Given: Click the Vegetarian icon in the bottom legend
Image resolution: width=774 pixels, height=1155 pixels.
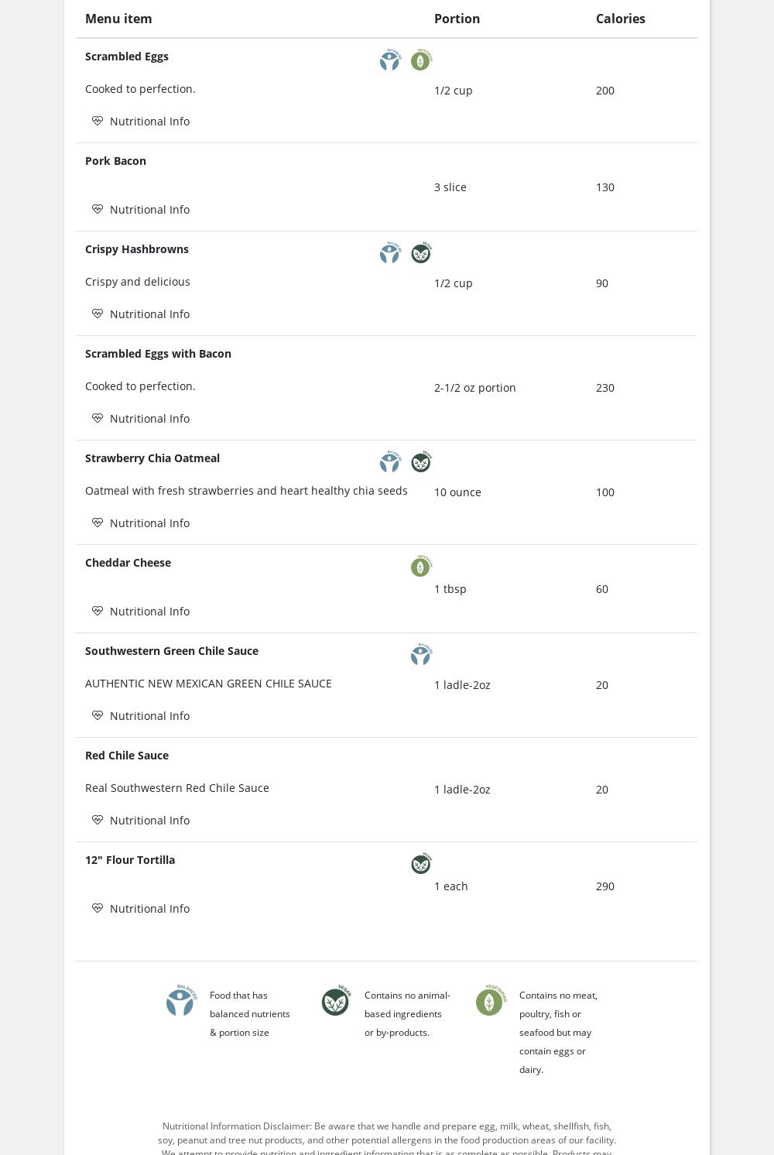Looking at the screenshot, I should click(489, 1002).
